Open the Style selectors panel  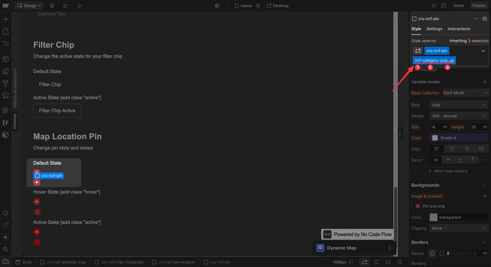pos(6,71)
